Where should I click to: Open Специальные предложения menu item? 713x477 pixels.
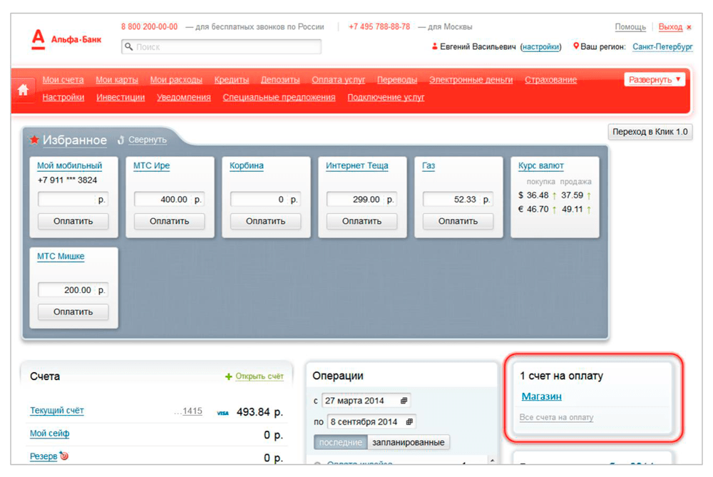point(279,97)
